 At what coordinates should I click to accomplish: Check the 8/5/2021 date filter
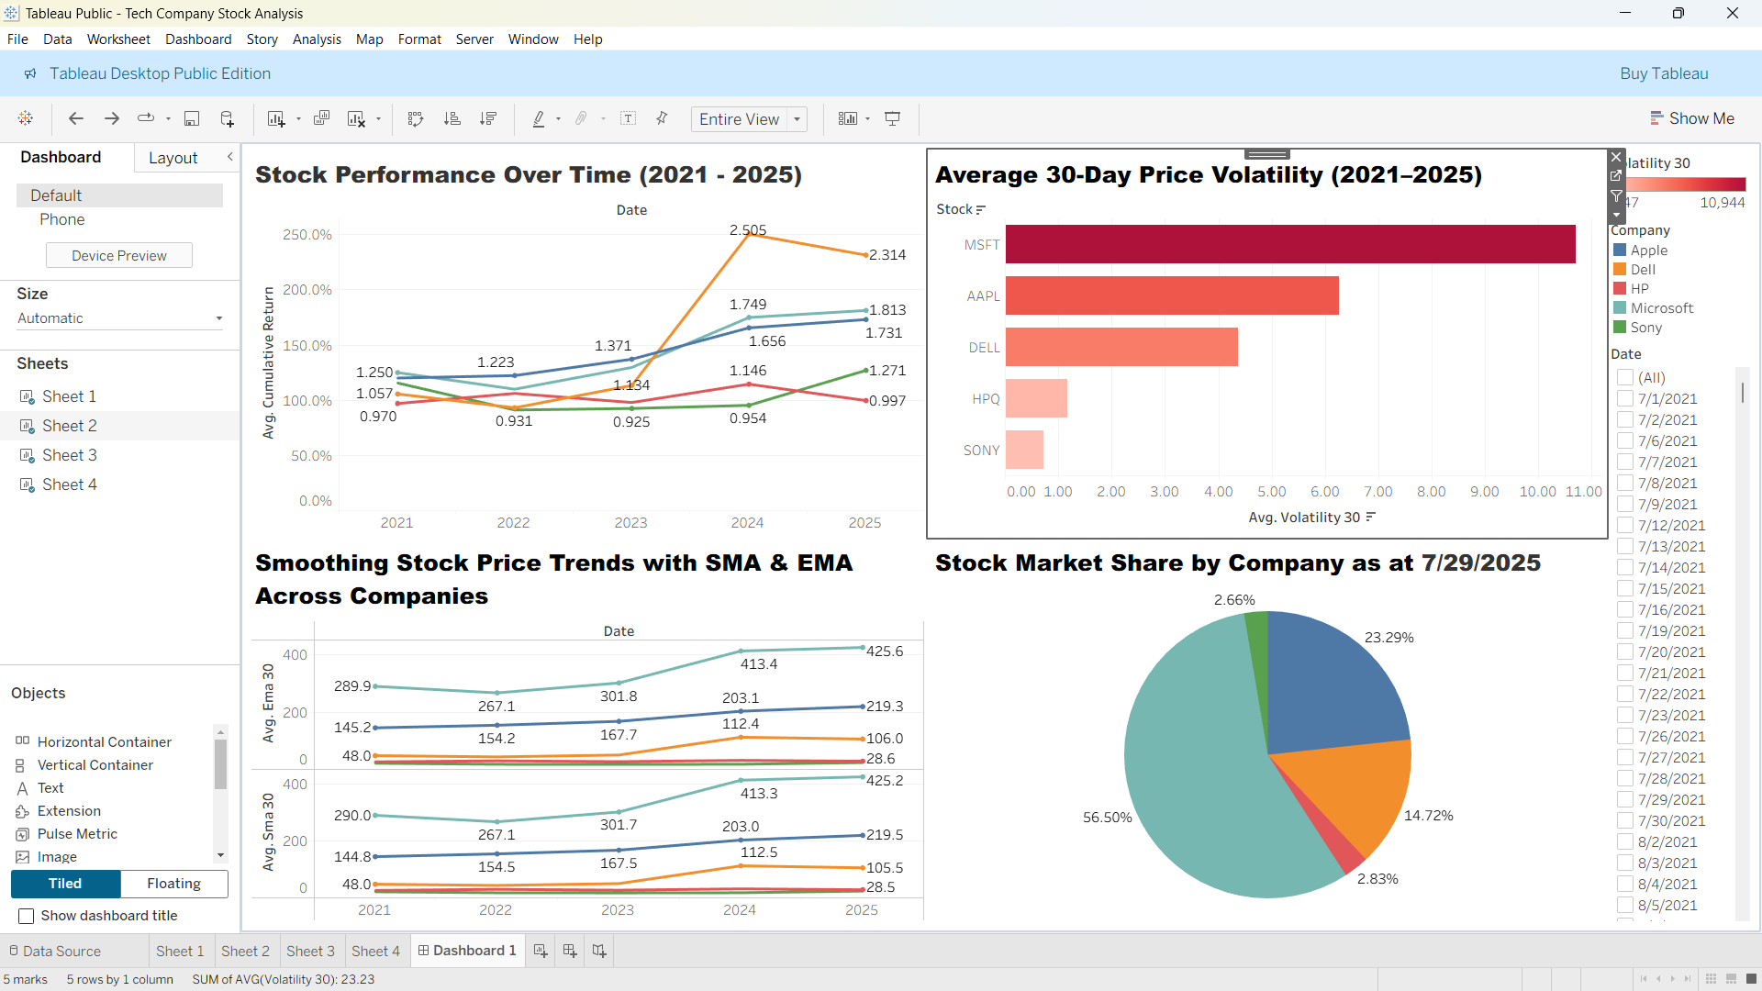[1625, 905]
